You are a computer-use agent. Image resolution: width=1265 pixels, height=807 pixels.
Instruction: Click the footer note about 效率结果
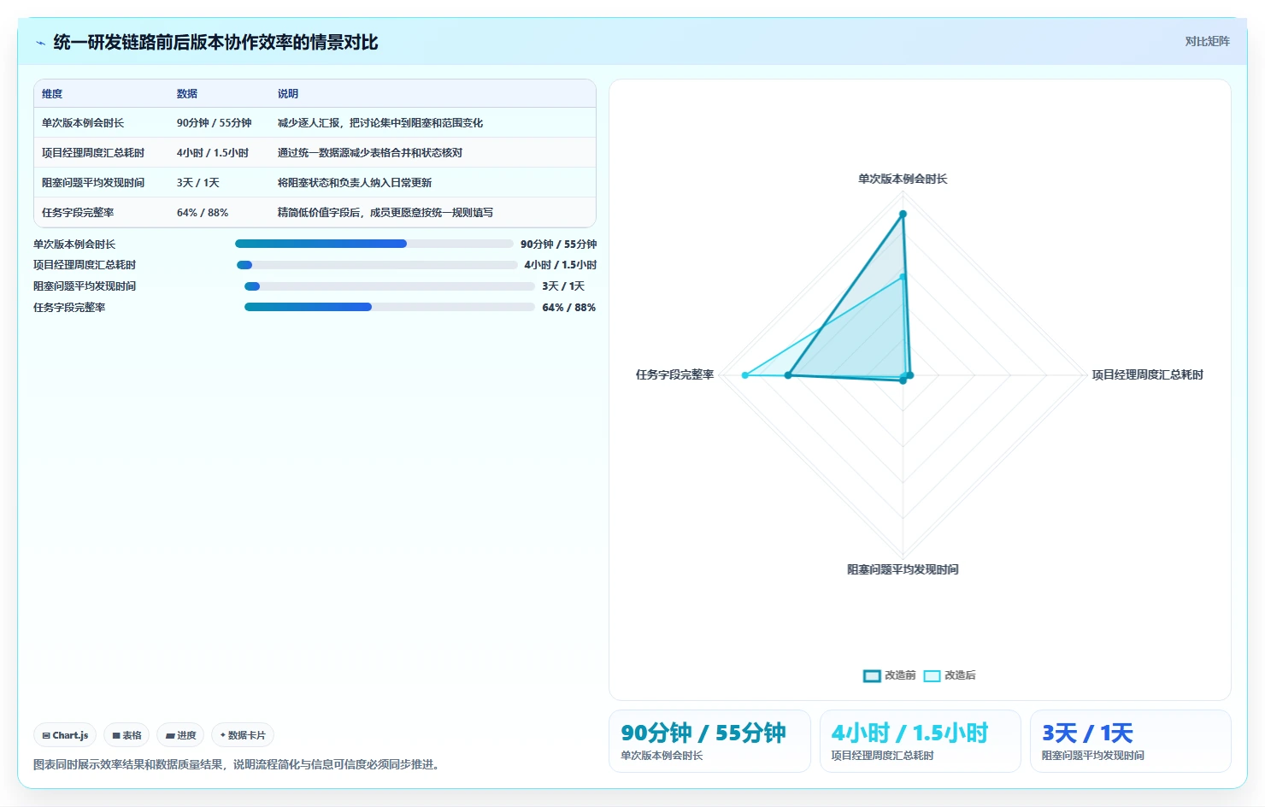[238, 764]
